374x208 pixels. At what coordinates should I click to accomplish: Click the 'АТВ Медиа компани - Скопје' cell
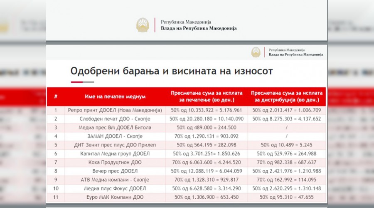[x=115, y=180]
